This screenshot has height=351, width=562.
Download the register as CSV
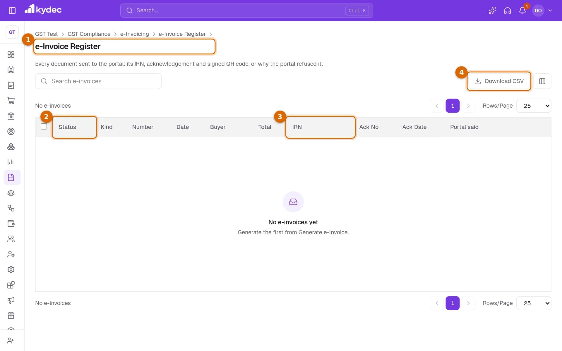pyautogui.click(x=499, y=81)
